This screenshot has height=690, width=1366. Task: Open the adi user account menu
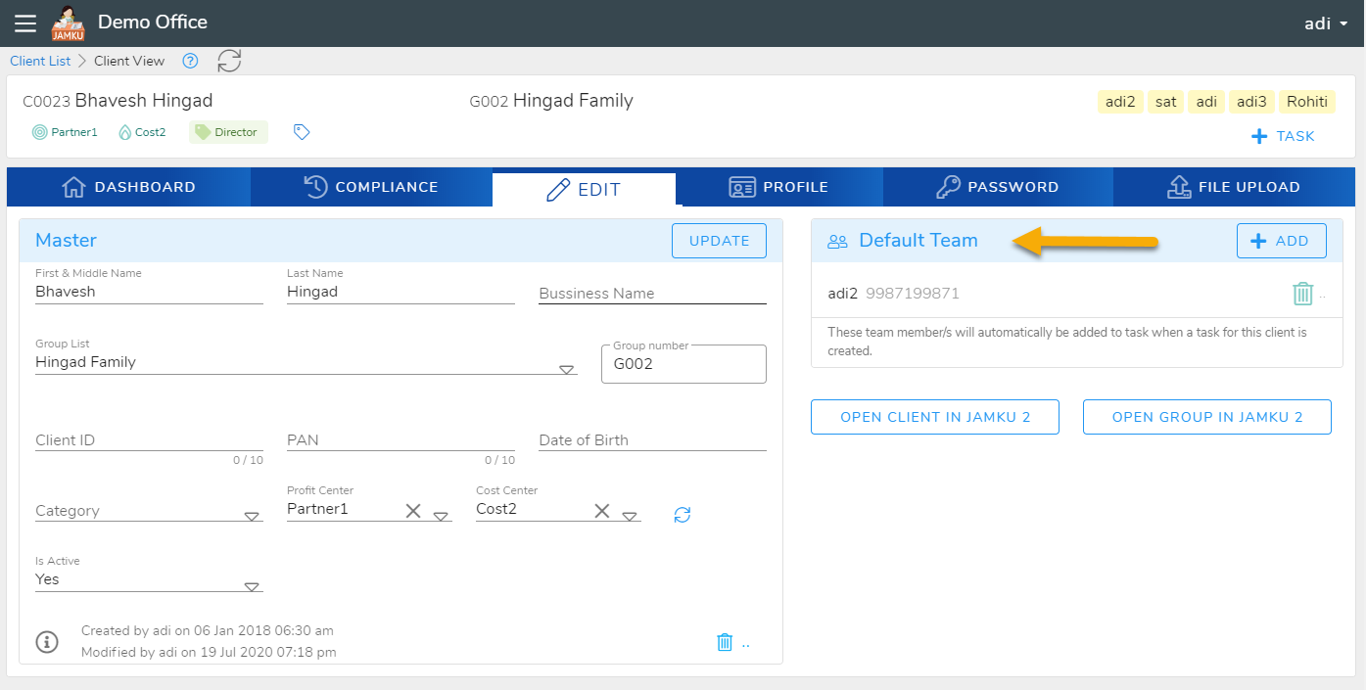(1325, 23)
